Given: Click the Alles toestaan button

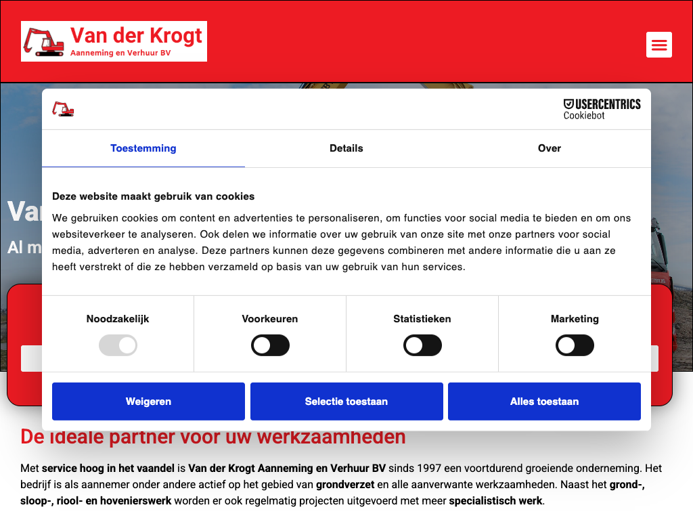Looking at the screenshot, I should (545, 402).
